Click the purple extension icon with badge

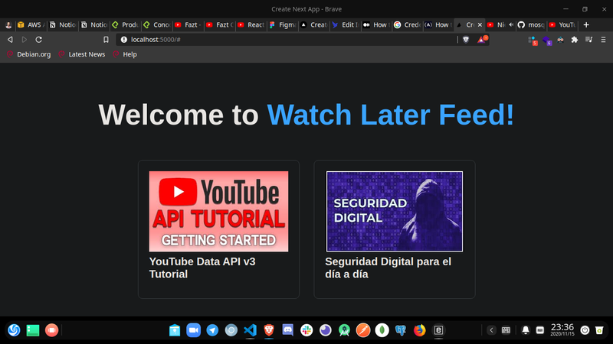(x=547, y=41)
